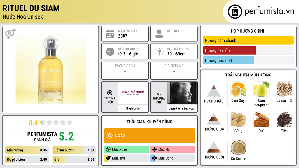Open the Tiêu pepper note image
The image size is (299, 168).
point(284,119)
